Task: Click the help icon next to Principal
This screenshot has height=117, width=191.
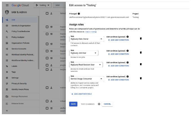Action: 79,13
